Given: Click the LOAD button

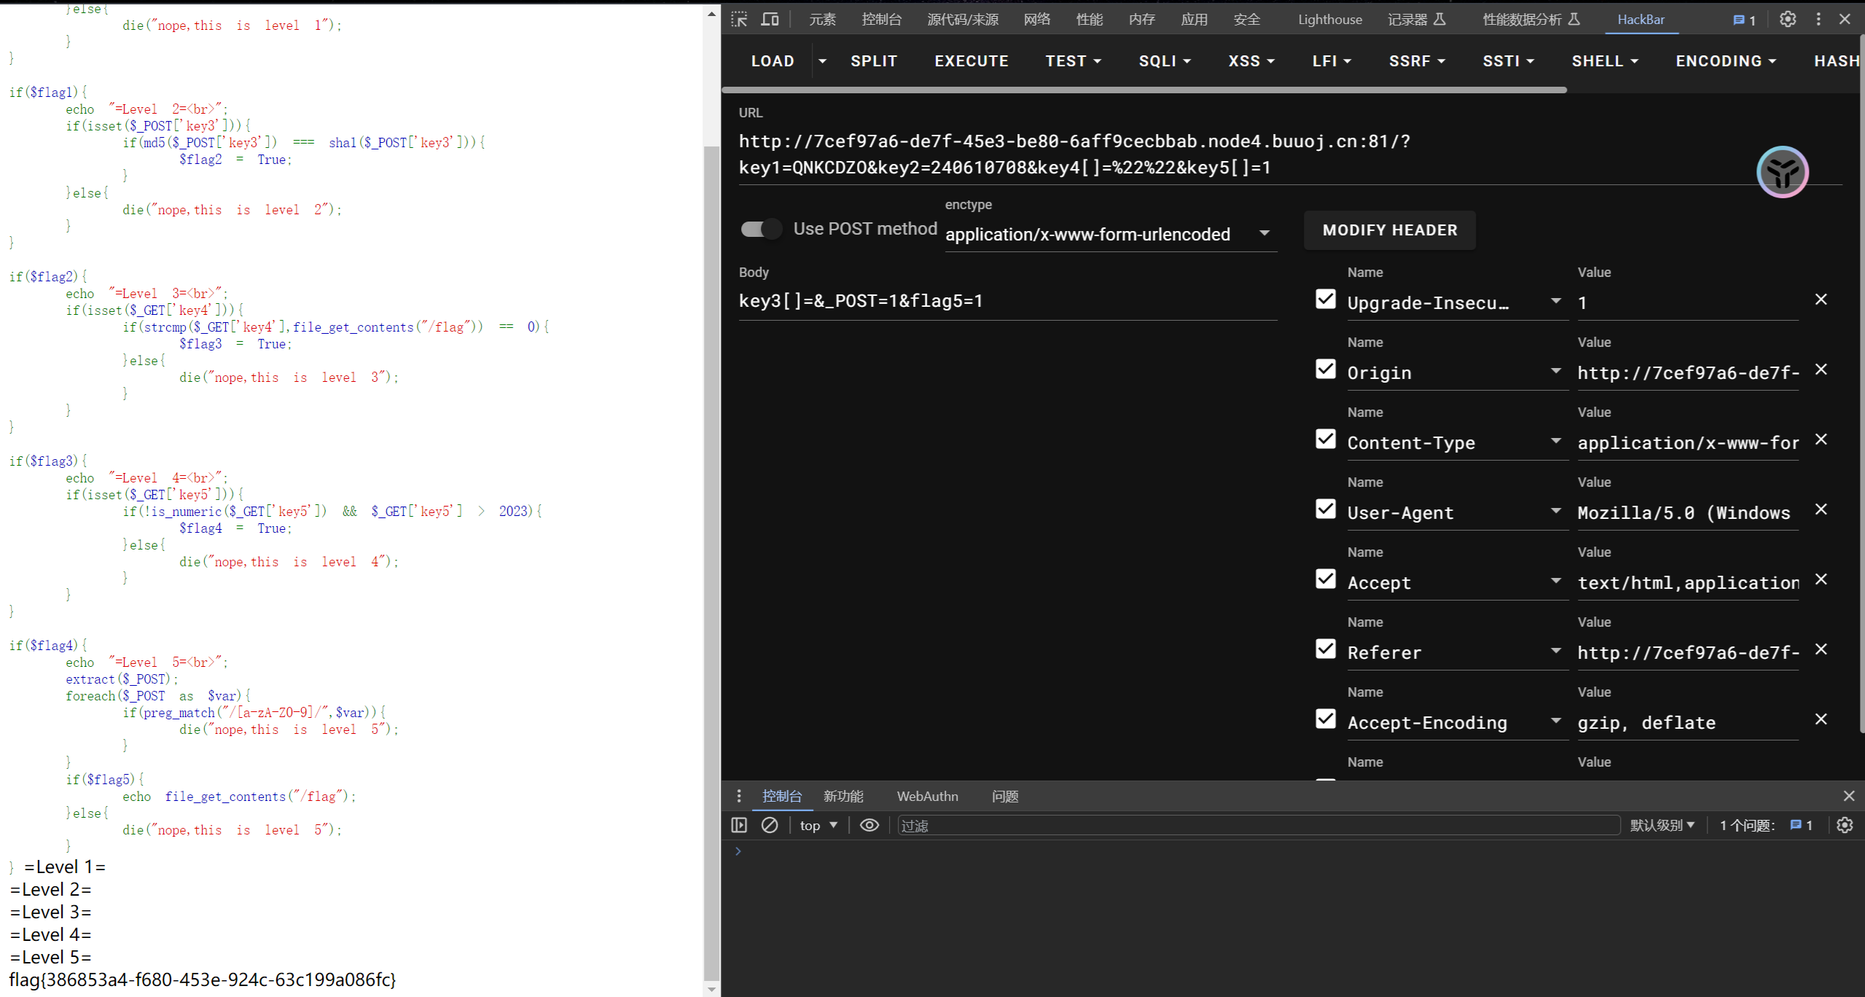Looking at the screenshot, I should tap(773, 61).
